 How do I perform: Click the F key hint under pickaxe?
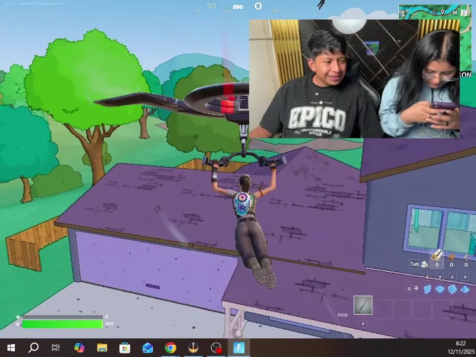(363, 324)
